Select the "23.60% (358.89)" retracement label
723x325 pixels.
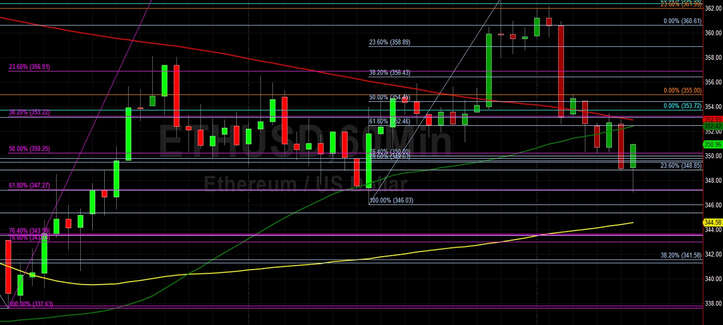(390, 42)
